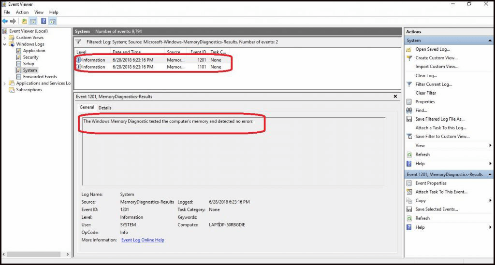Viewport: 495px width, 265px height.
Task: Open the File menu
Action: pos(7,12)
